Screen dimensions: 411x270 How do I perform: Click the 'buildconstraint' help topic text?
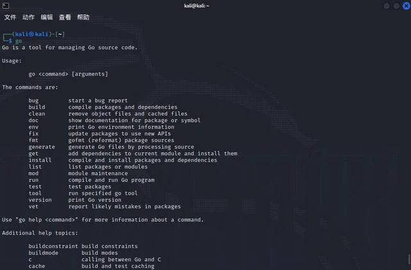click(53, 246)
